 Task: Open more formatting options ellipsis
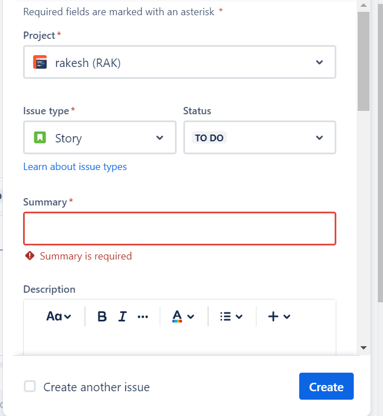[143, 316]
